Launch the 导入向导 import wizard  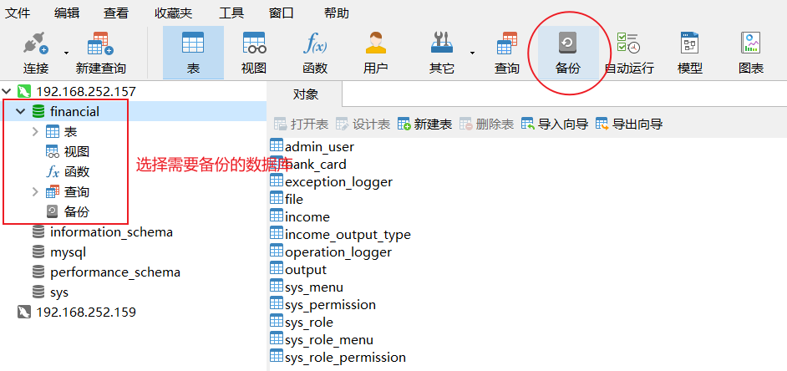pyautogui.click(x=555, y=124)
